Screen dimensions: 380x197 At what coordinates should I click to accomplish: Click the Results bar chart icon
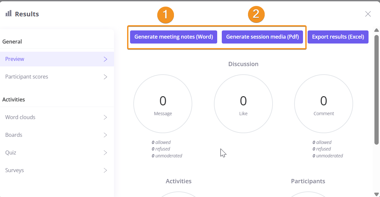click(x=9, y=13)
